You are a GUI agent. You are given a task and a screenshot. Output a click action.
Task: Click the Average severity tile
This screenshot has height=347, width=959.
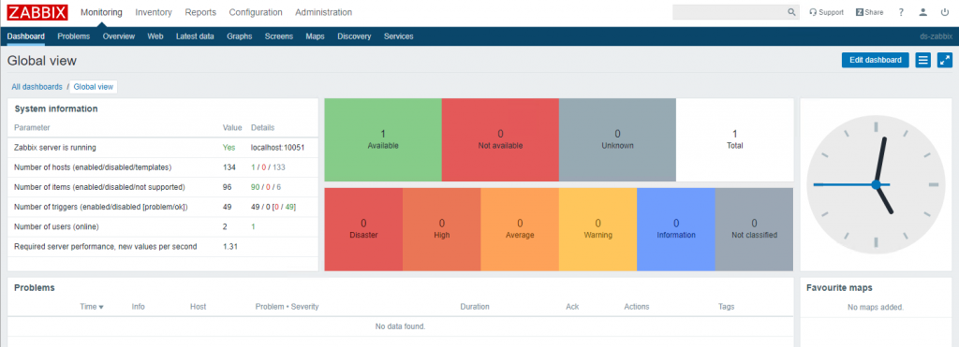tap(520, 229)
